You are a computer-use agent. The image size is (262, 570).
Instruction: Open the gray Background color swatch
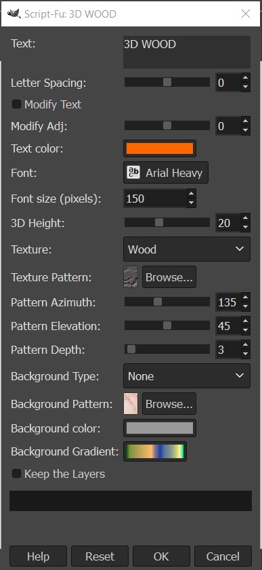tap(160, 428)
